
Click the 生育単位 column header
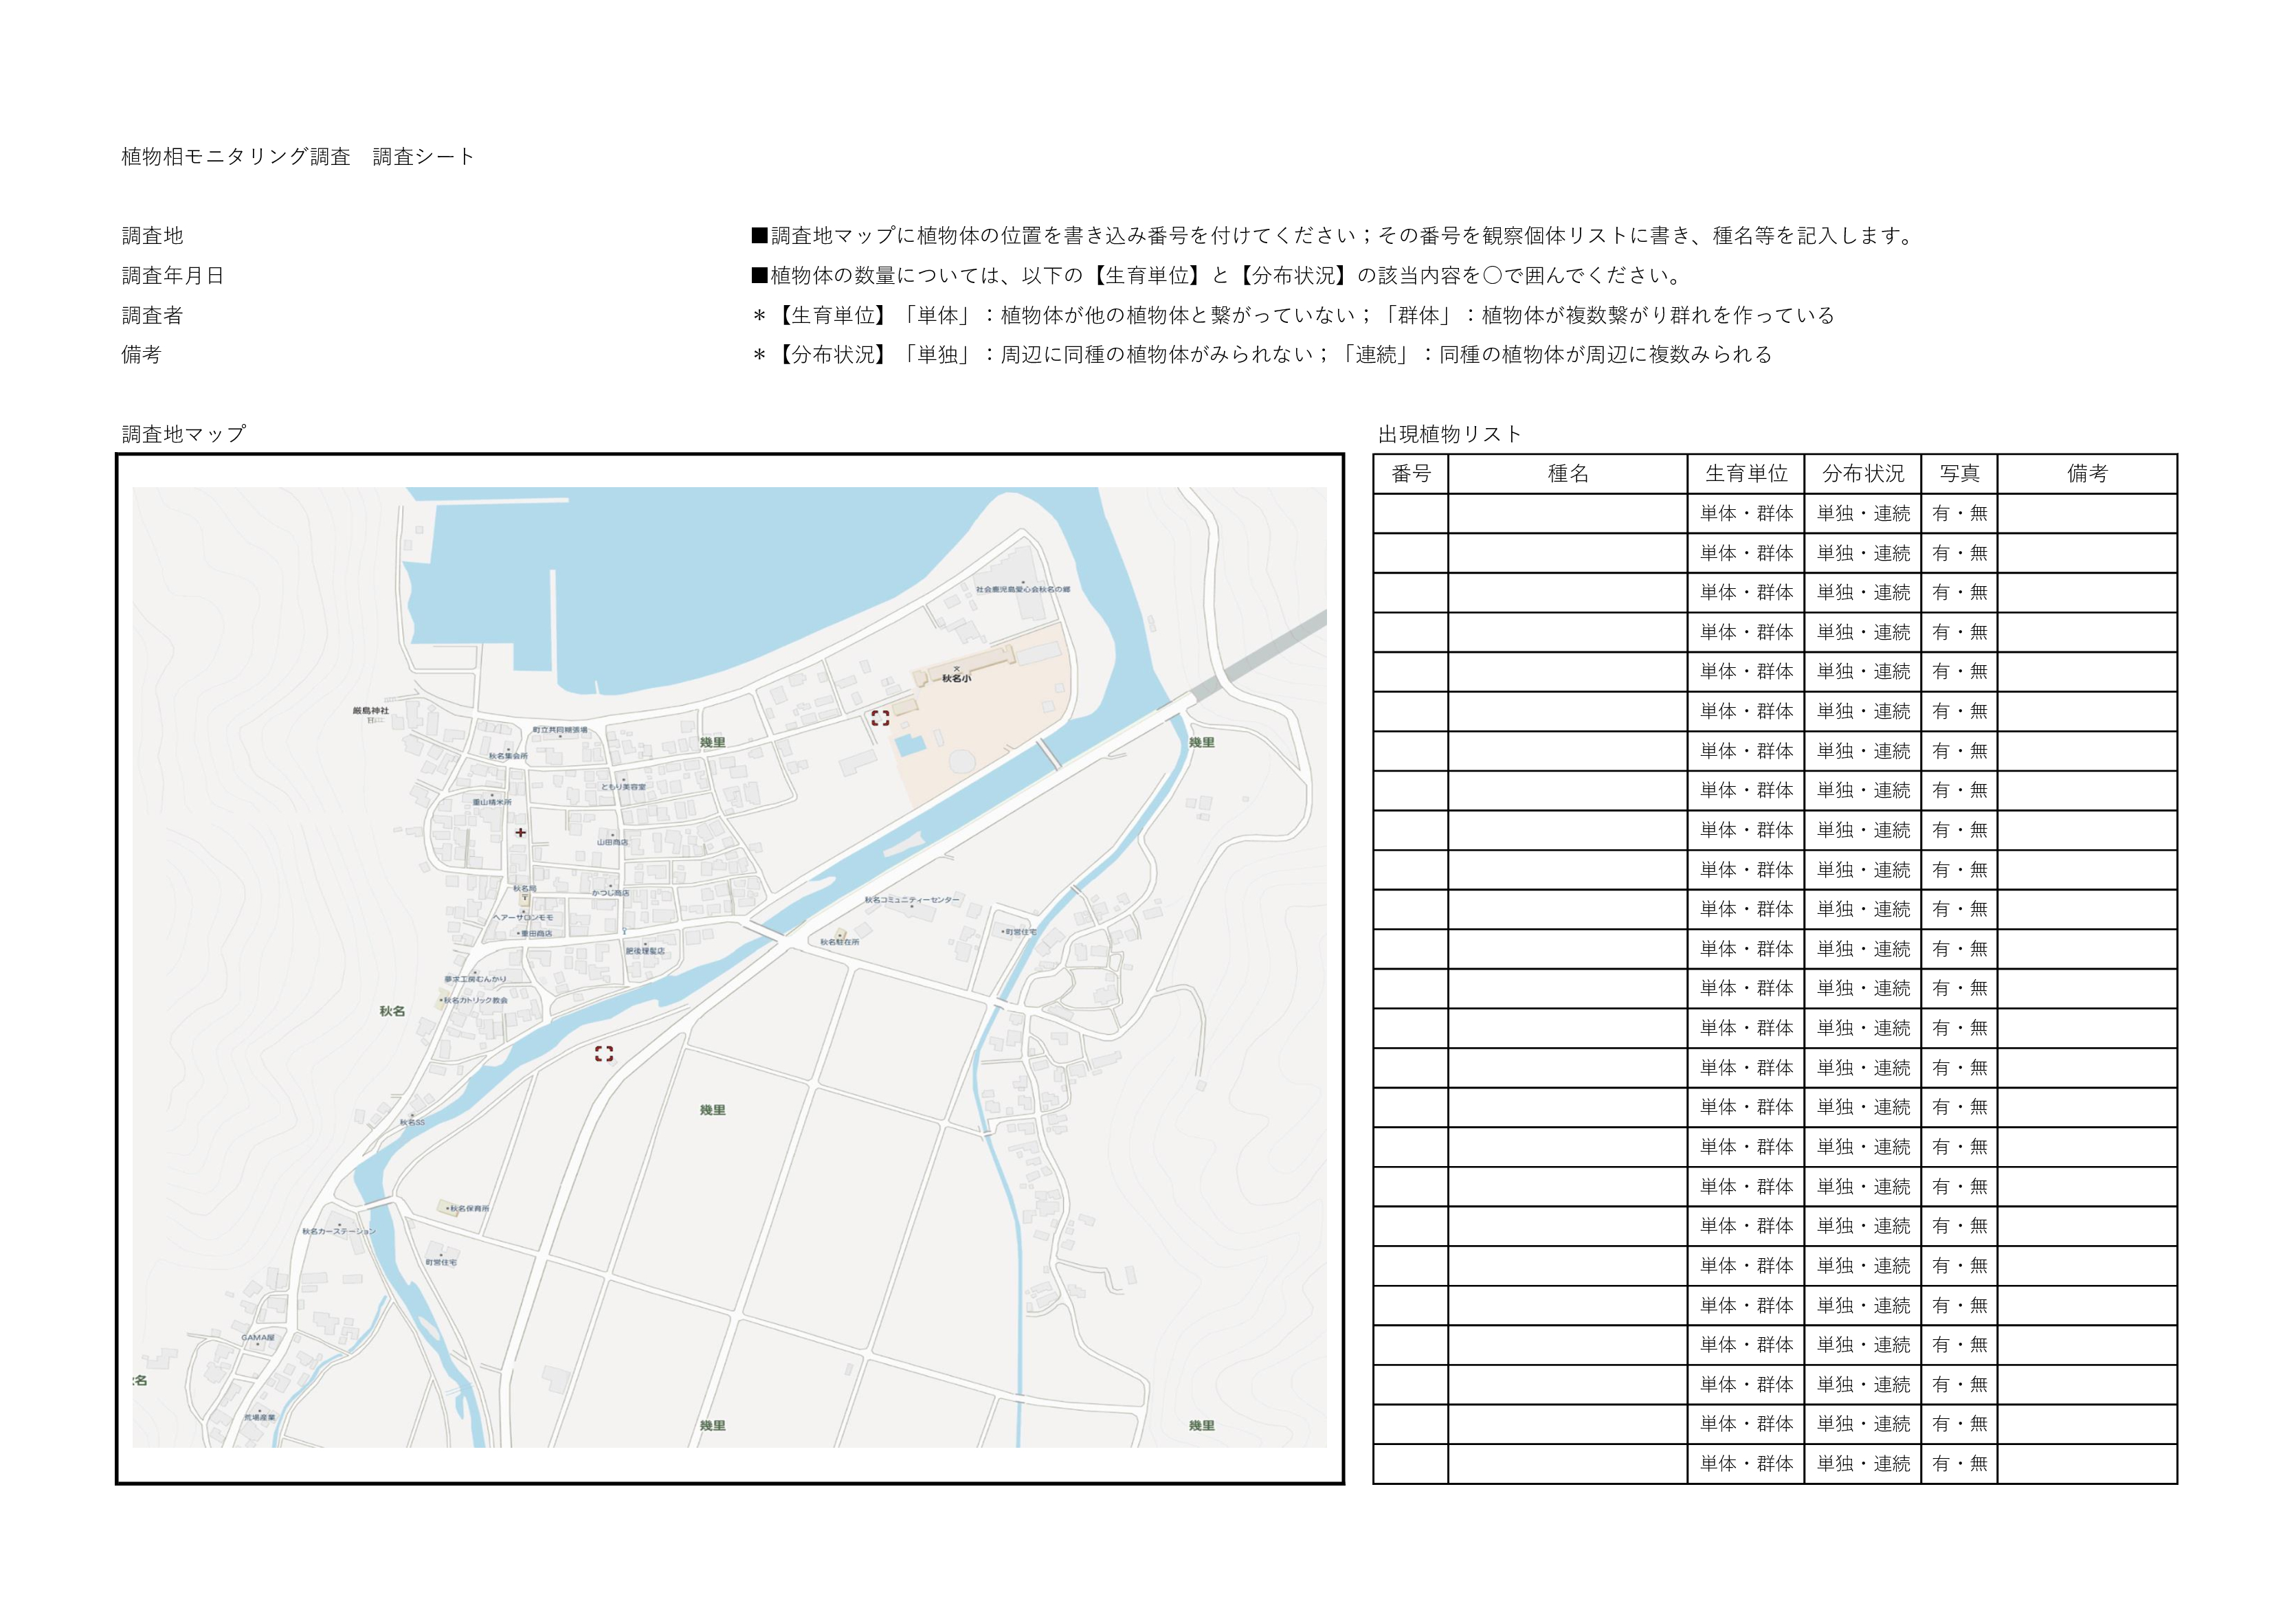[x=1746, y=474]
